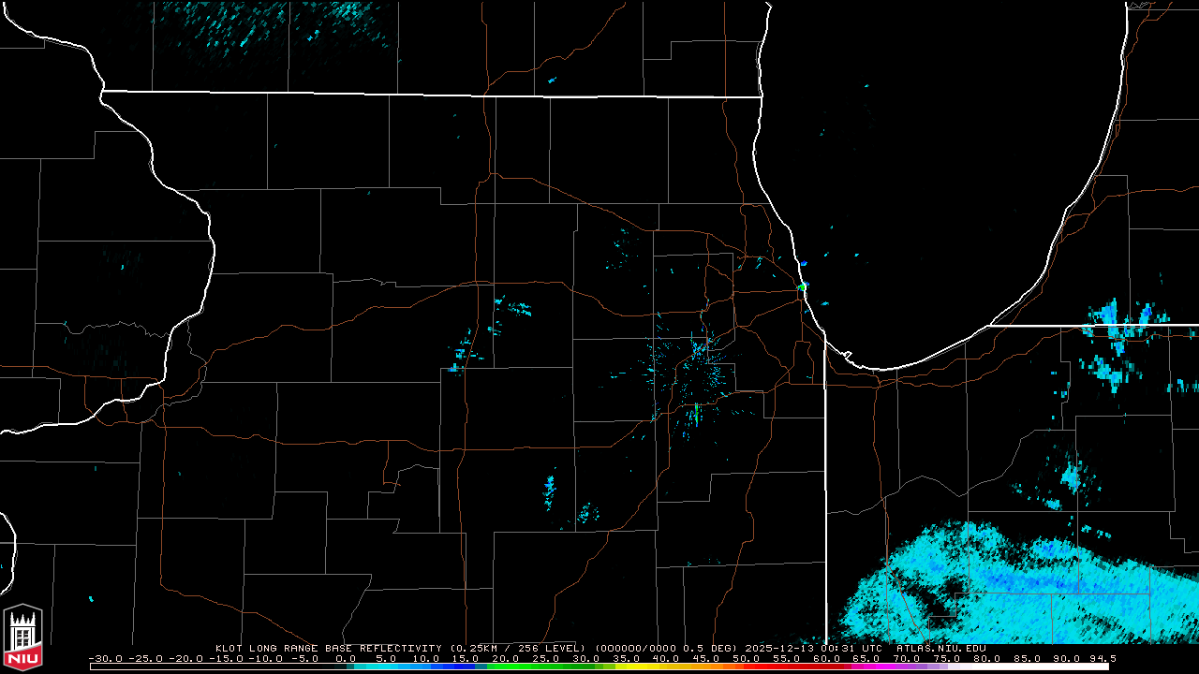Select the 'KLOT LONG RANGE BASE REFLECTIVITY' title text
The image size is (1199, 674).
(330, 648)
